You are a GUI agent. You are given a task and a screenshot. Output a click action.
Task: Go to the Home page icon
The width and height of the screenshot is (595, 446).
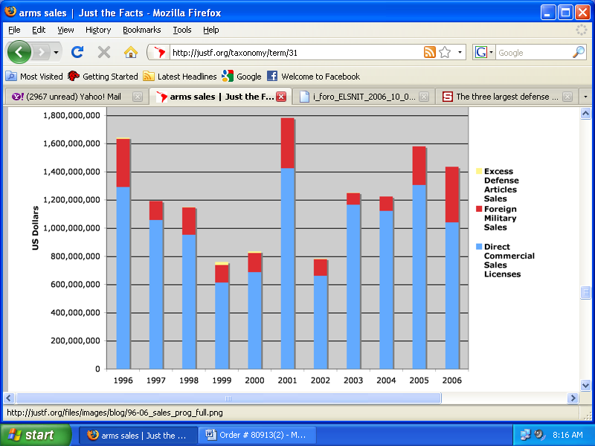131,52
